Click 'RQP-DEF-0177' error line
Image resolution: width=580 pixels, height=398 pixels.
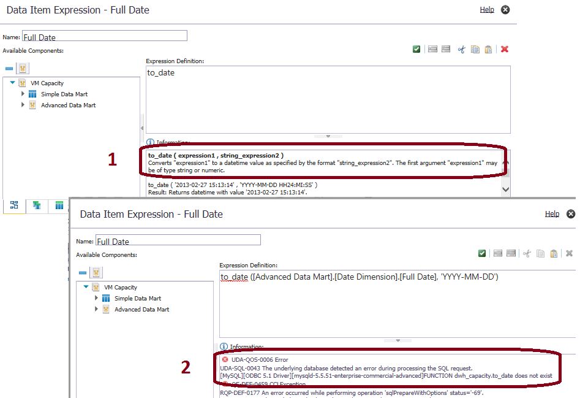[x=352, y=392]
